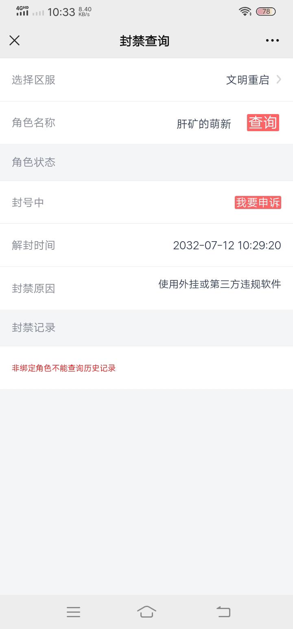Tap the Android home navigation icon
Screen dimensions: 293x629
click(146, 611)
